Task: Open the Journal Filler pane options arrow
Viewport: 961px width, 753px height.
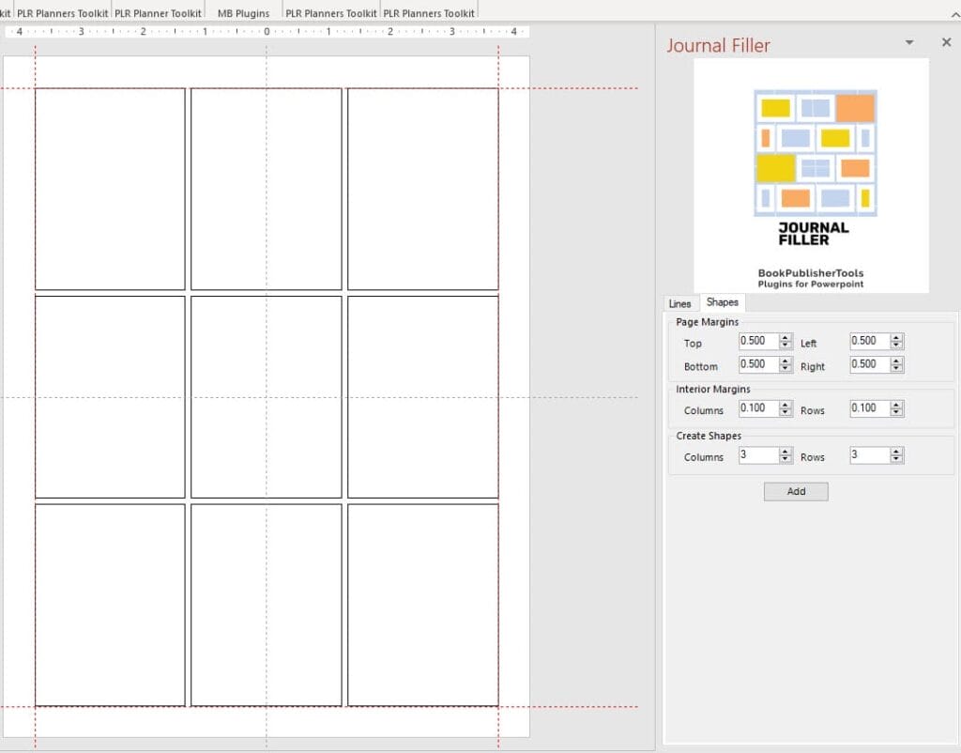Action: pyautogui.click(x=908, y=43)
